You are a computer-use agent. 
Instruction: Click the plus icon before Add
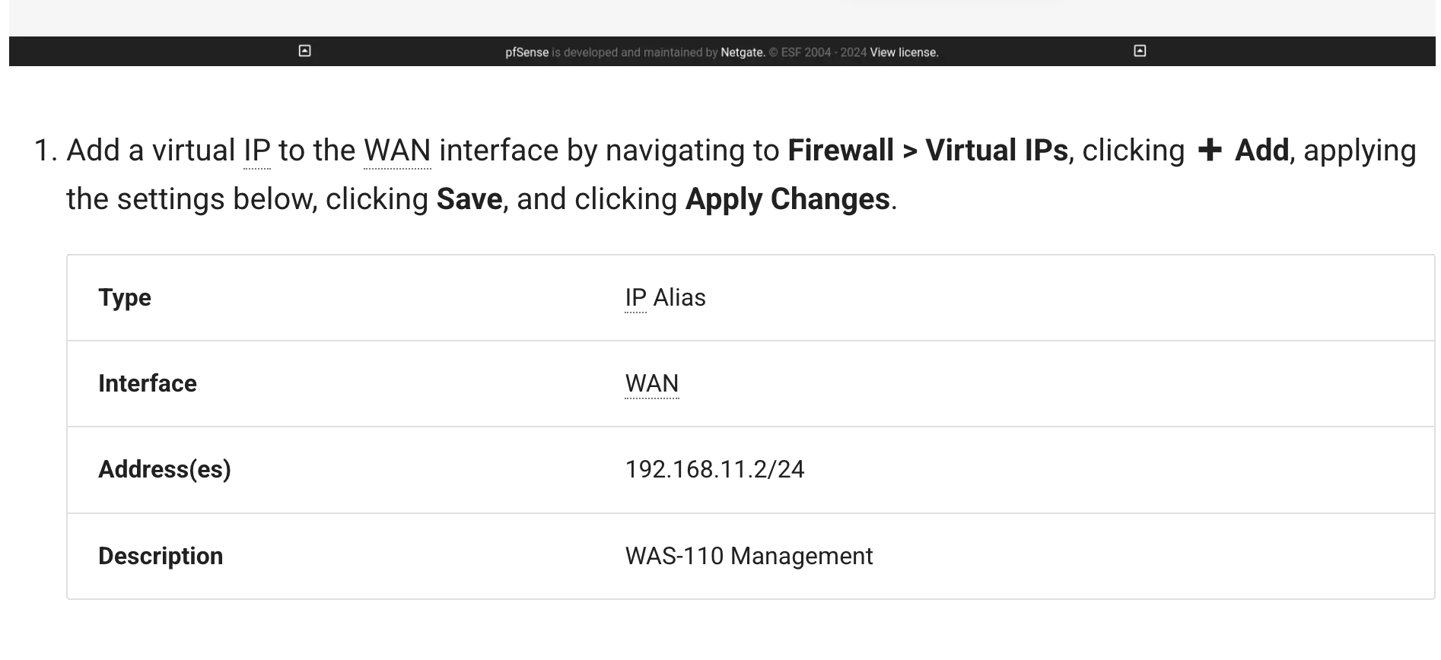tap(1209, 151)
